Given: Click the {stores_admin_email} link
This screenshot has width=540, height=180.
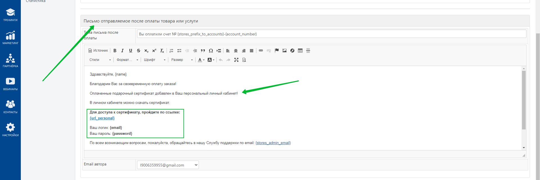Looking at the screenshot, I should [x=273, y=143].
